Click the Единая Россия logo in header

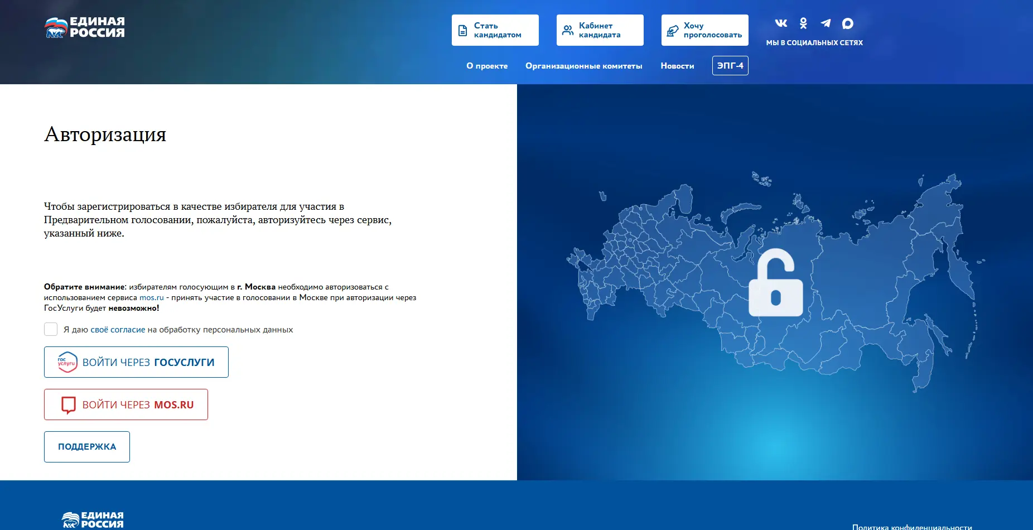(x=85, y=27)
